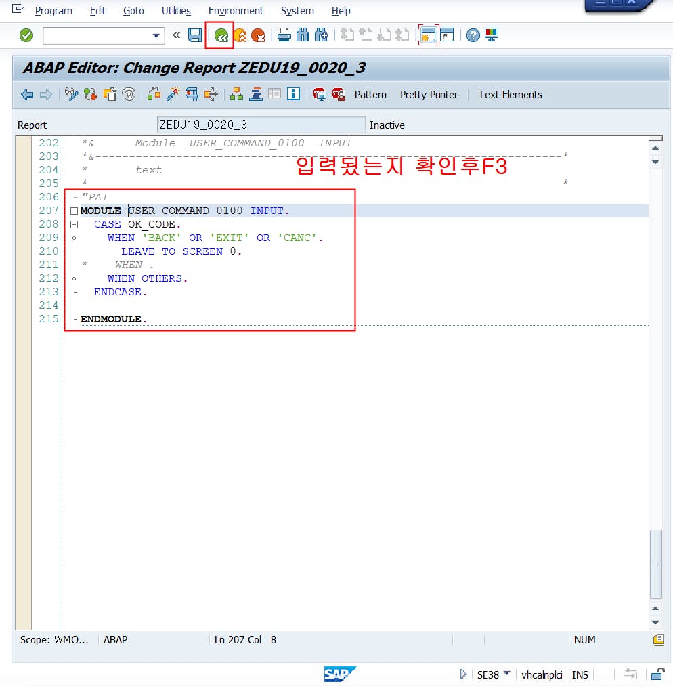Set a session breakpoint icon
The height and width of the screenshot is (686, 673).
[320, 95]
